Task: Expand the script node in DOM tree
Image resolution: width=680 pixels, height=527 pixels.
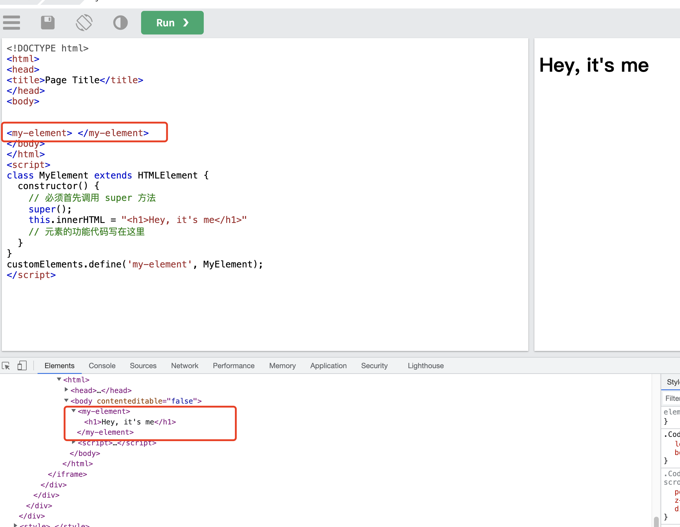Action: (x=74, y=442)
